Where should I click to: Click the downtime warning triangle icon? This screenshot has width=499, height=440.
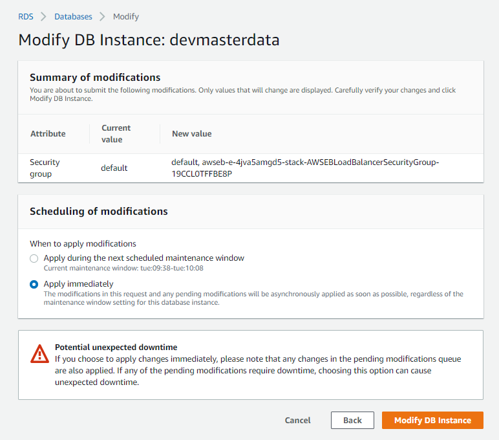click(39, 354)
